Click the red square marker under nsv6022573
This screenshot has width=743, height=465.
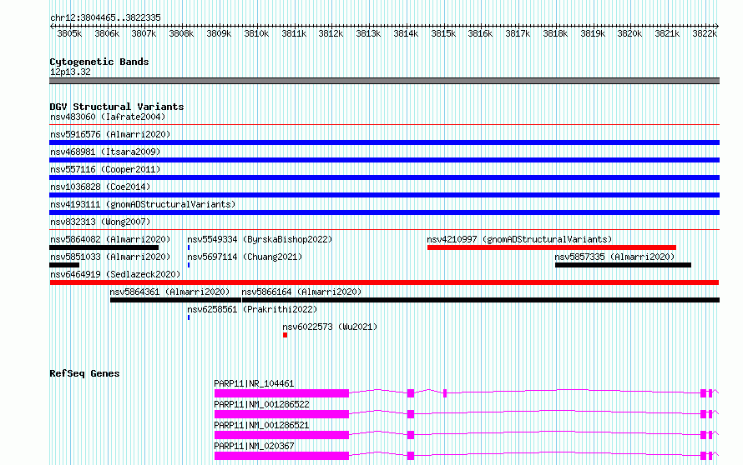285,335
